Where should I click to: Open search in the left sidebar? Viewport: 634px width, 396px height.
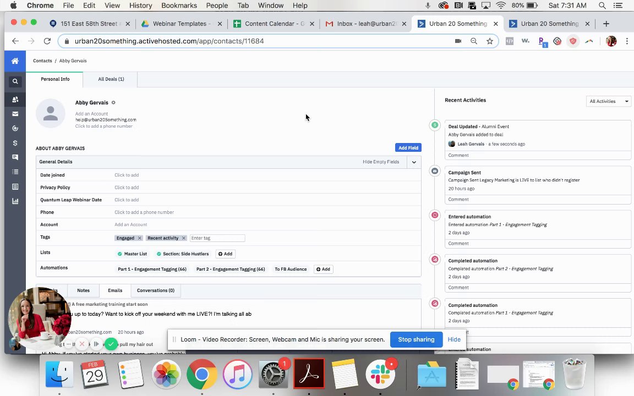(x=15, y=81)
